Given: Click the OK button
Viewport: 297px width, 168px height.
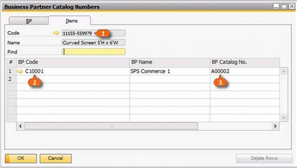Looking at the screenshot, I should (21, 158).
